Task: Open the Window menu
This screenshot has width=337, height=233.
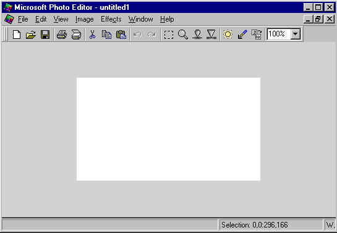Action: tap(141, 19)
